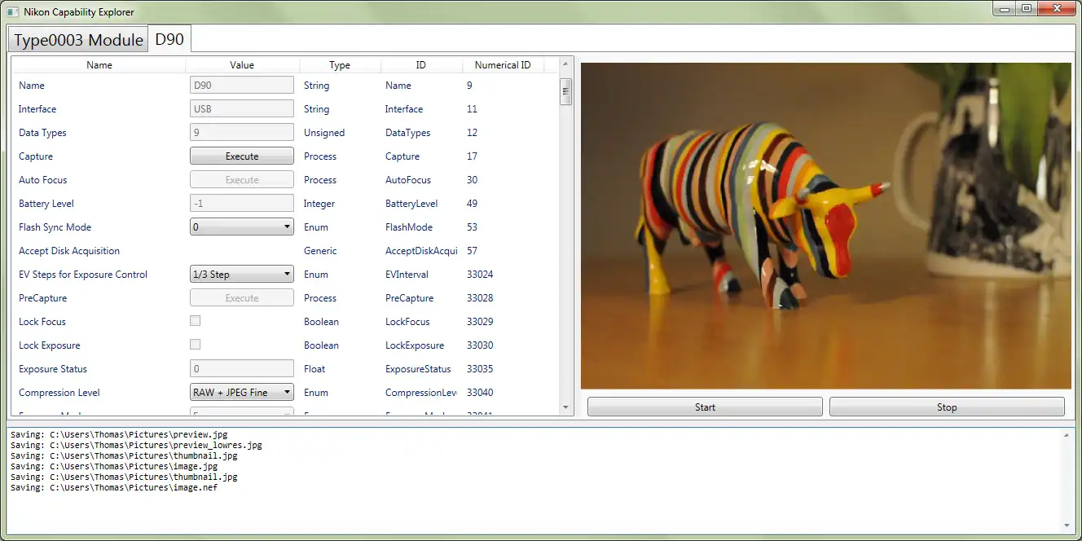Viewport: 1082px width, 541px height.
Task: Open EV Steps for Exposure Control dropdown
Action: click(242, 274)
